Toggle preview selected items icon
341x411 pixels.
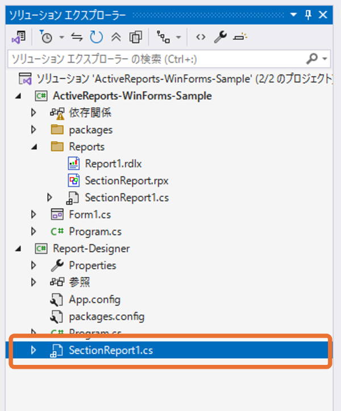(x=240, y=37)
